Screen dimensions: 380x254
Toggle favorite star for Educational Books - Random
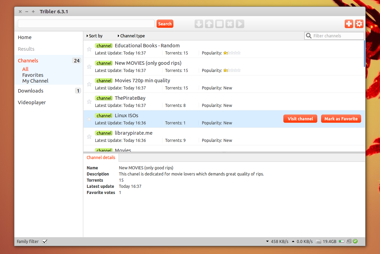(89, 49)
